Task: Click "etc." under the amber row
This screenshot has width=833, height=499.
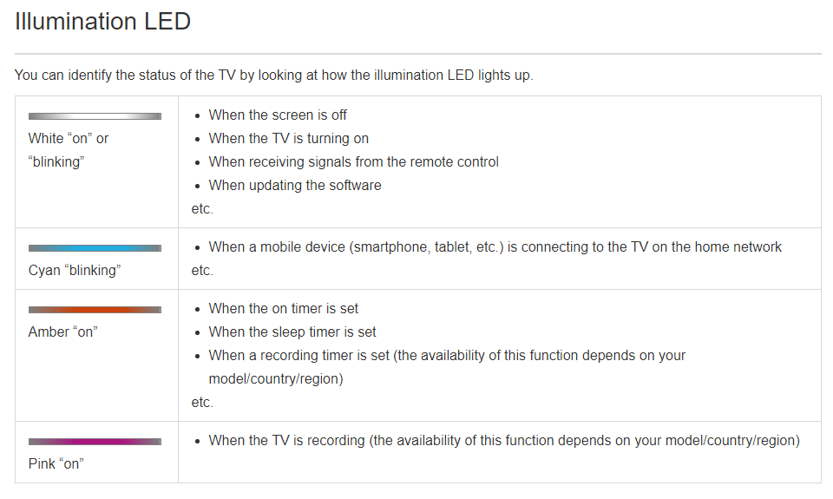Action: click(202, 403)
